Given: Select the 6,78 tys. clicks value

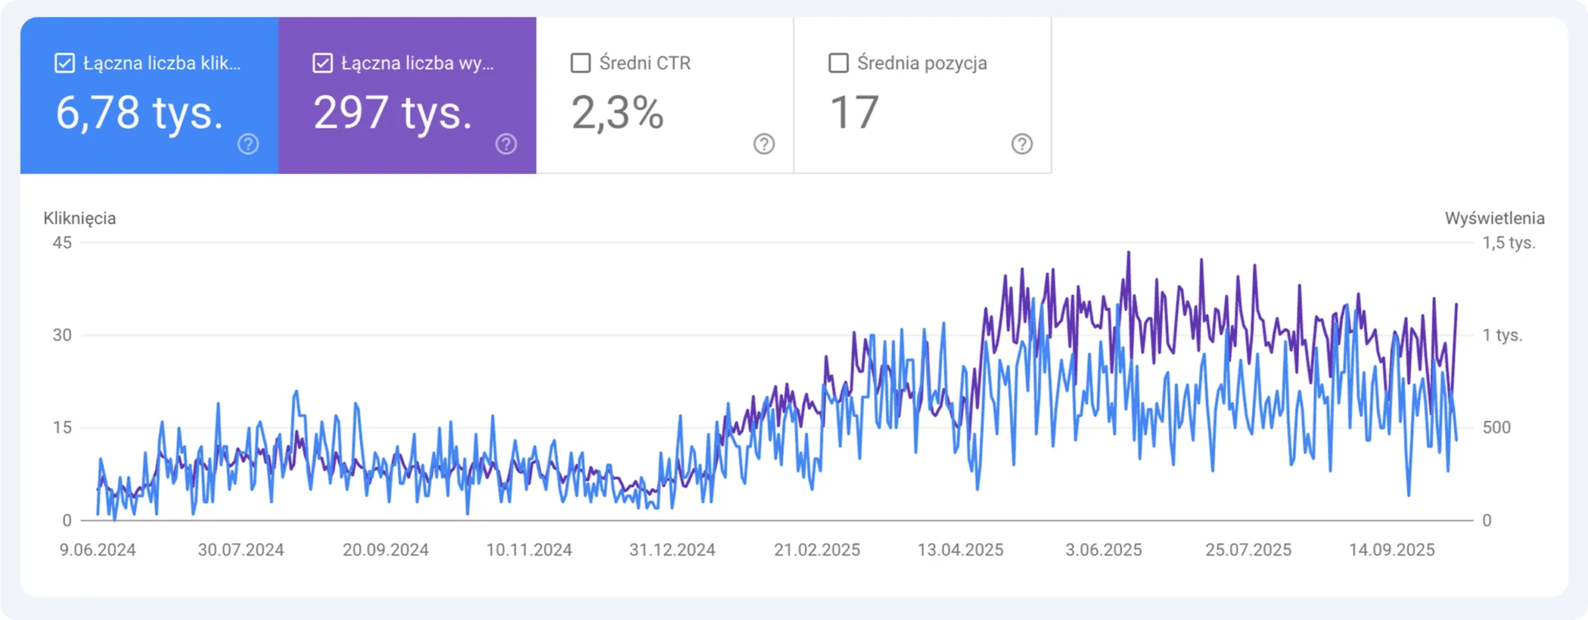Looking at the screenshot, I should [140, 113].
